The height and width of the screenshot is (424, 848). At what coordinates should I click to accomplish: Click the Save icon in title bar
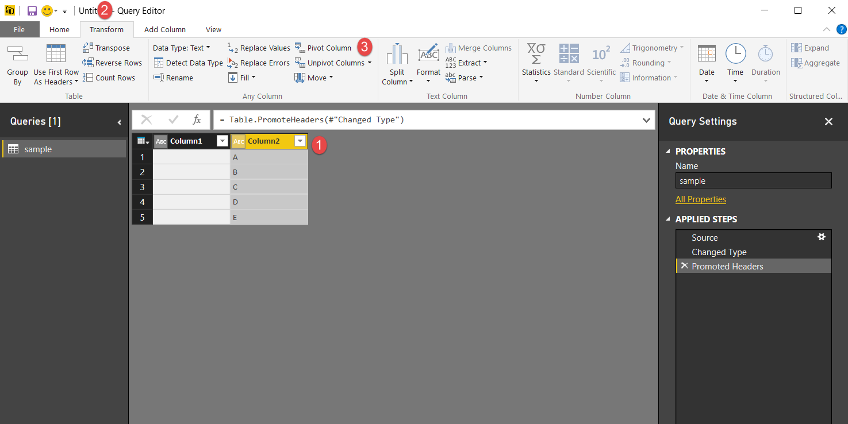[32, 11]
